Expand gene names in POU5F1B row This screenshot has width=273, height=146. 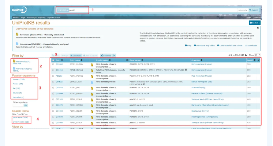pyautogui.click(x=186, y=70)
